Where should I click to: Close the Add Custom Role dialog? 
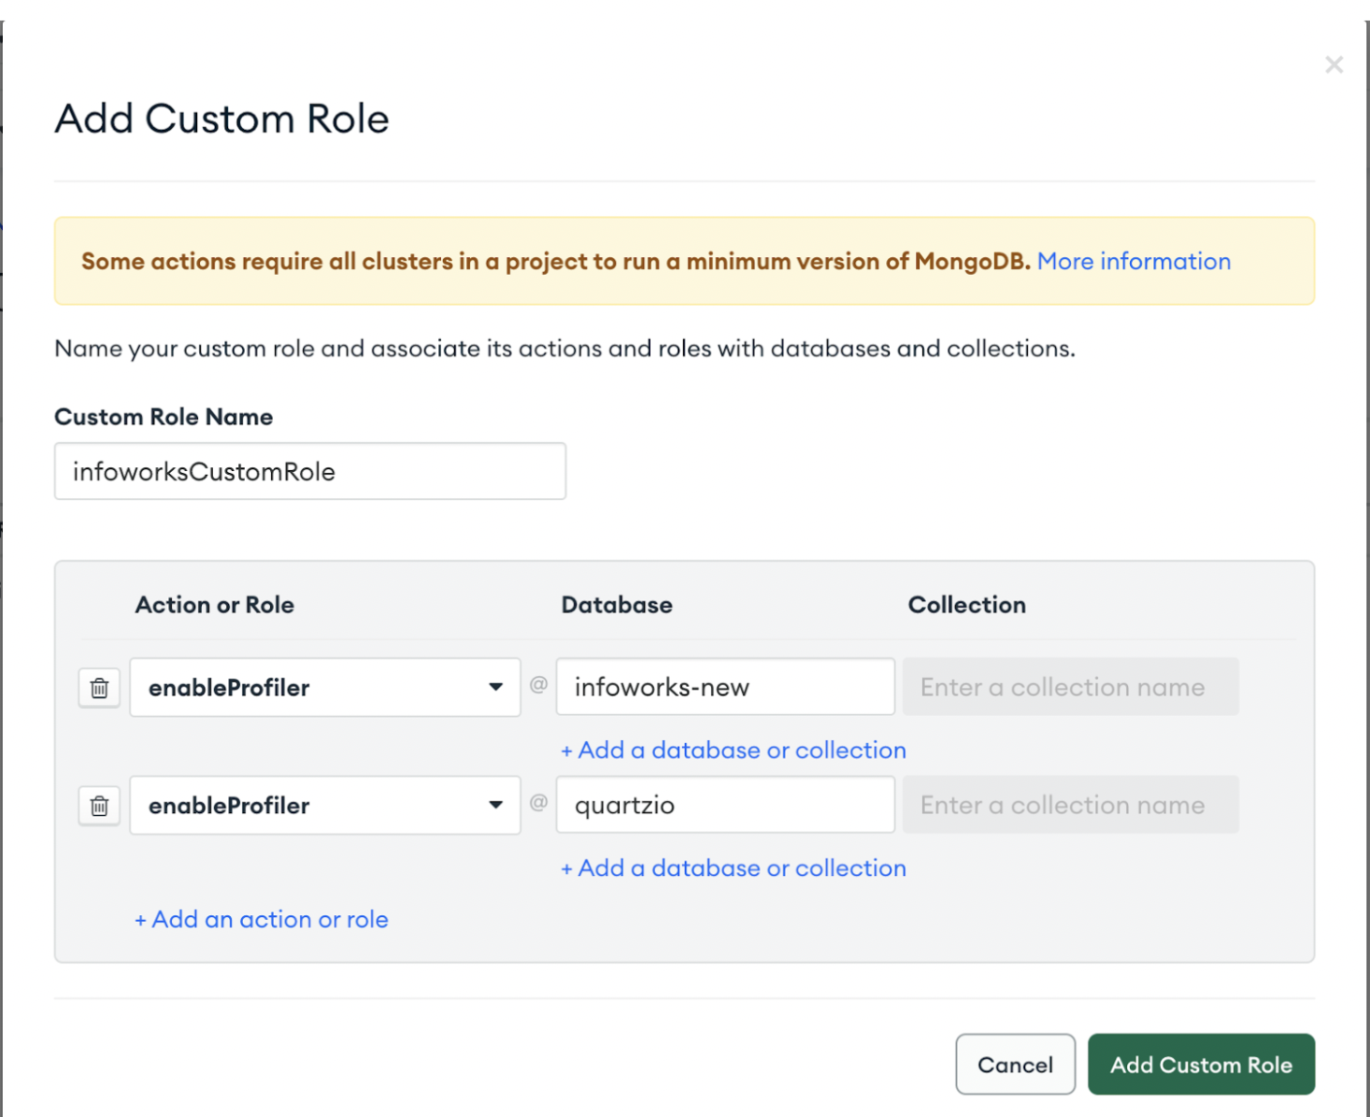click(1334, 64)
